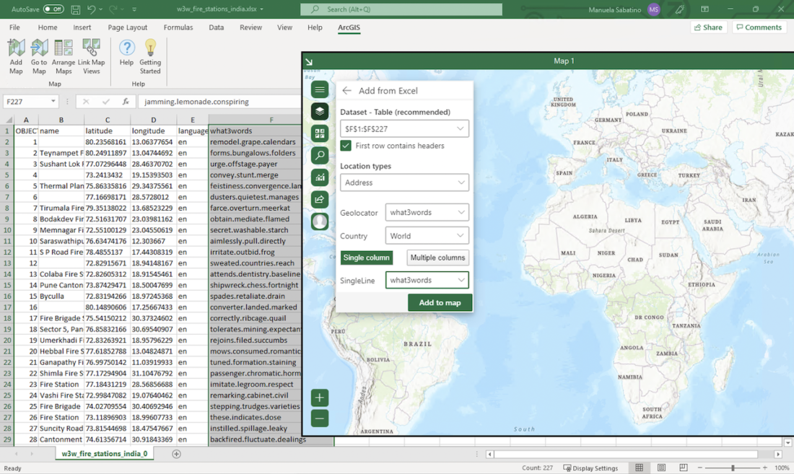This screenshot has height=474, width=794.
Task: Zoom in on the map with plus button
Action: [320, 398]
